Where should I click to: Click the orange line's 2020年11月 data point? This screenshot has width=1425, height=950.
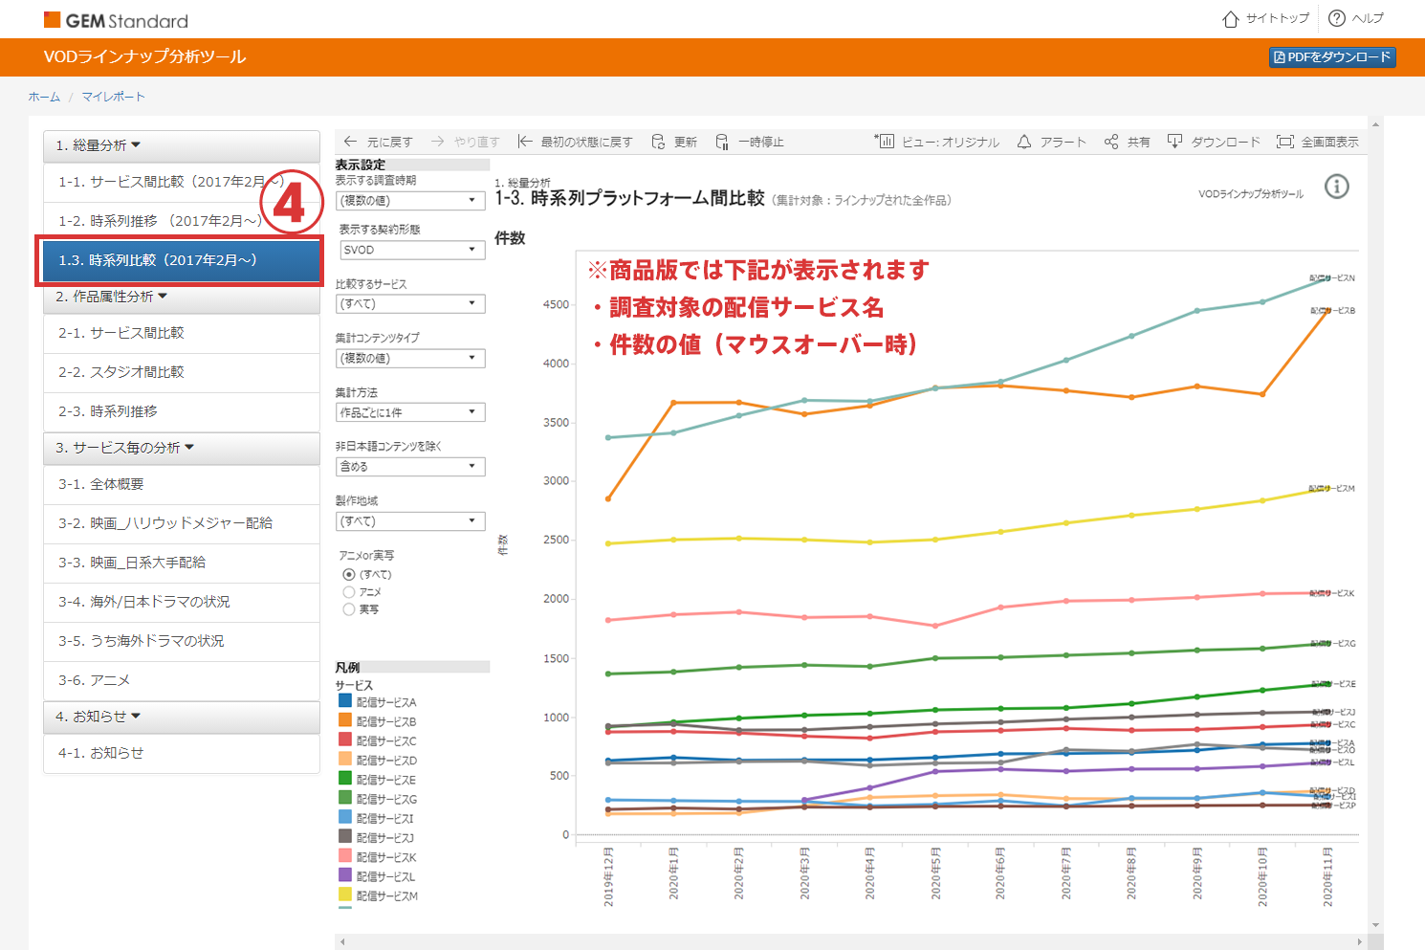click(1327, 311)
